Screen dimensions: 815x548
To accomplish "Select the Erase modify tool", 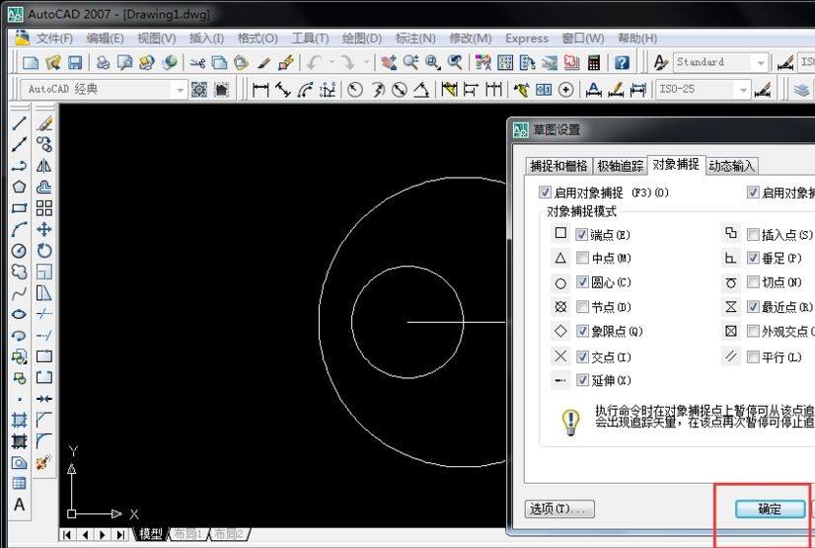I will [44, 123].
